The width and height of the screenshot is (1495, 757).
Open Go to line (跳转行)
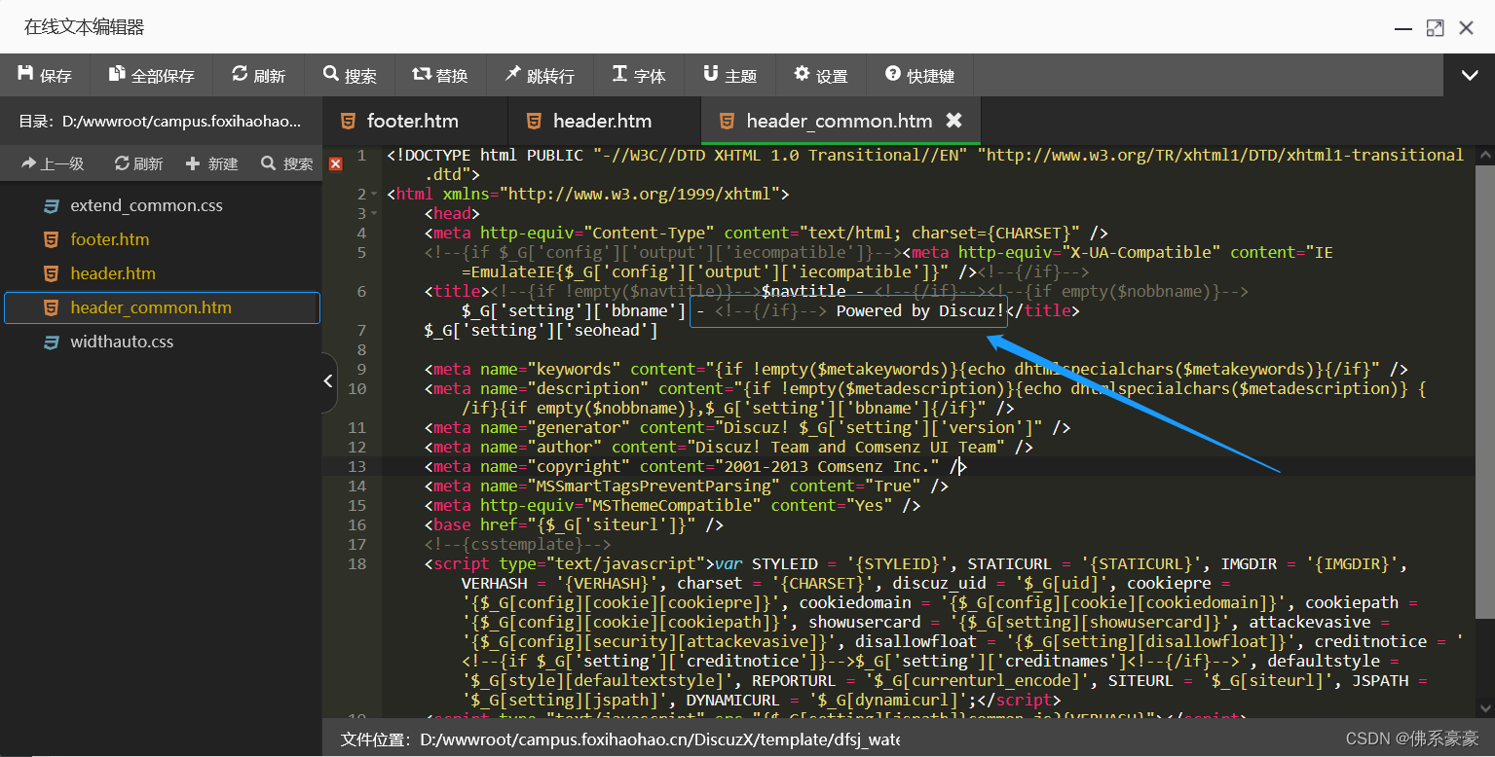[x=540, y=75]
